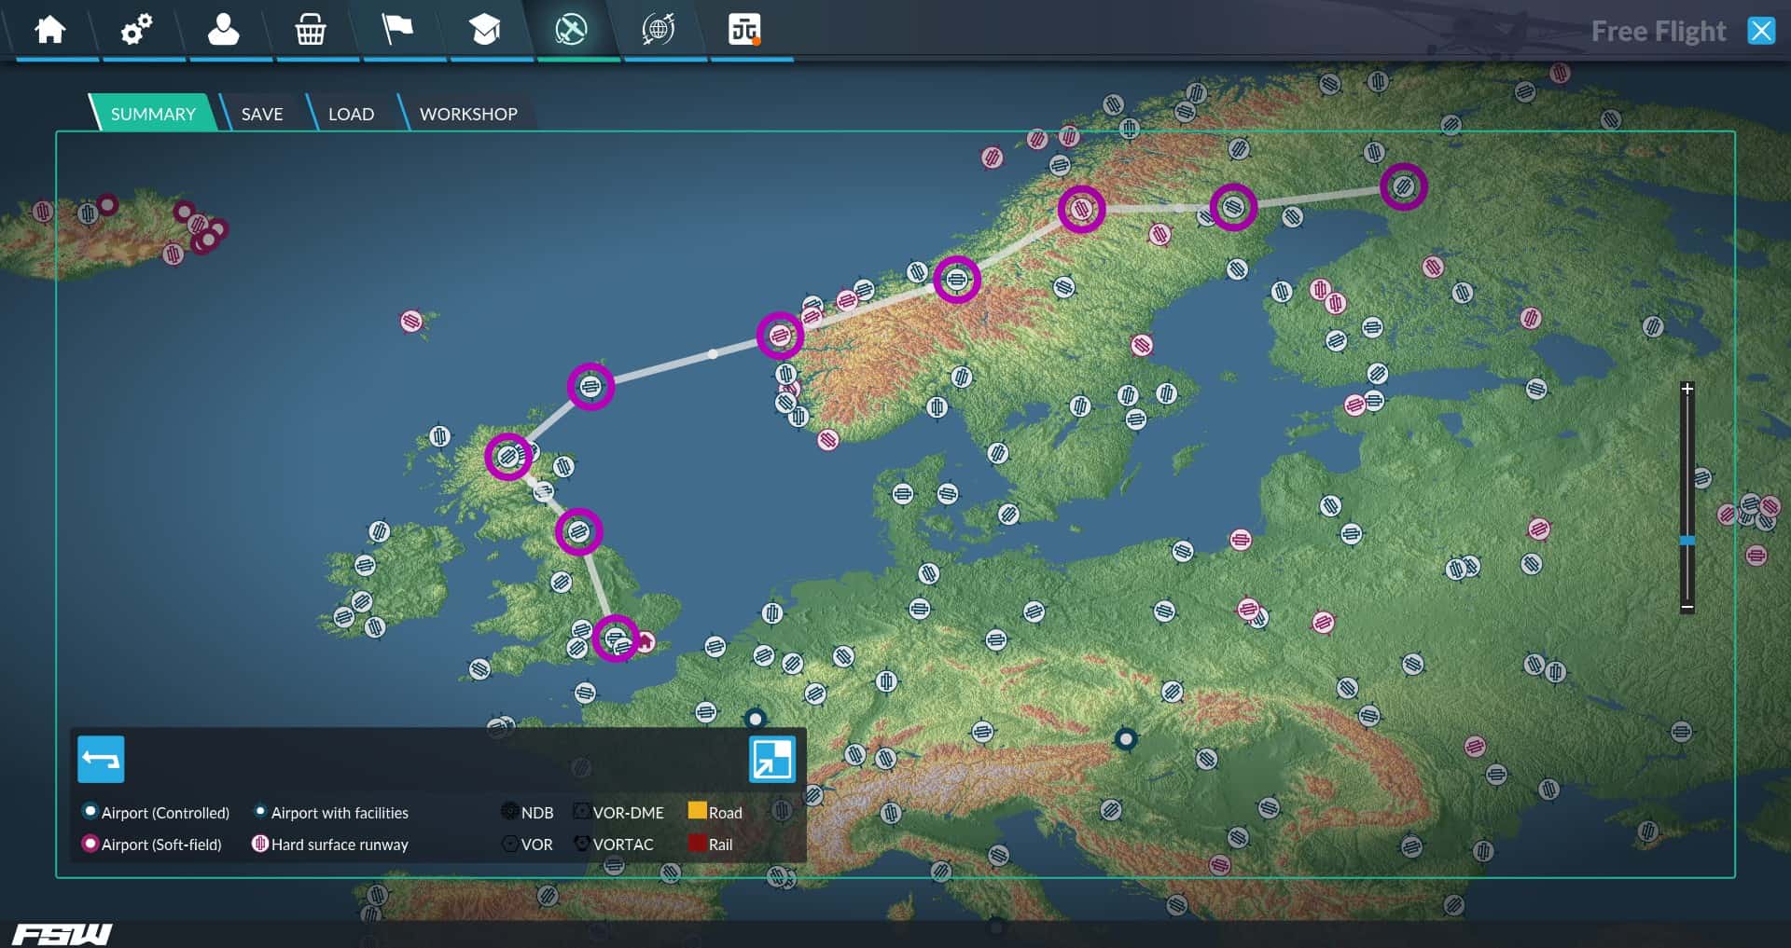Toggle VOR navaid legend filter

coord(527,845)
